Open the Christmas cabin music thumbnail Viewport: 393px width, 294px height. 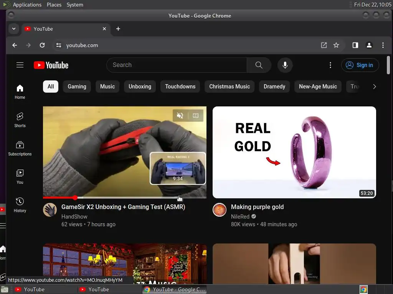[125, 264]
